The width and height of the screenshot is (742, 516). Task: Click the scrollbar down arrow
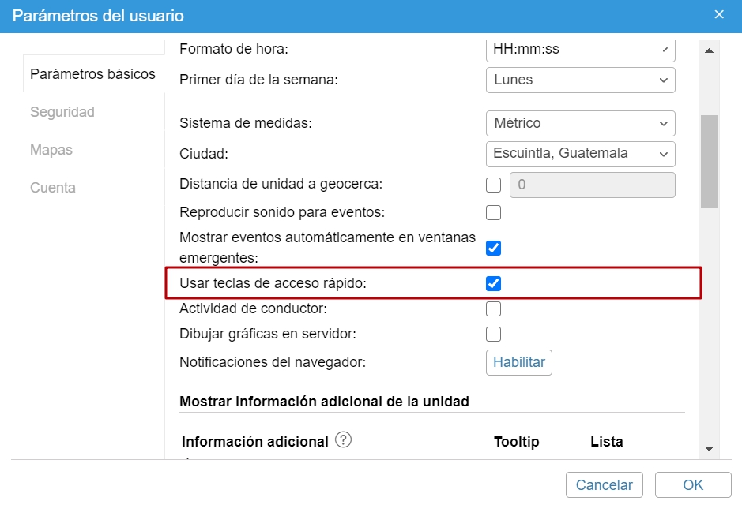coord(709,448)
